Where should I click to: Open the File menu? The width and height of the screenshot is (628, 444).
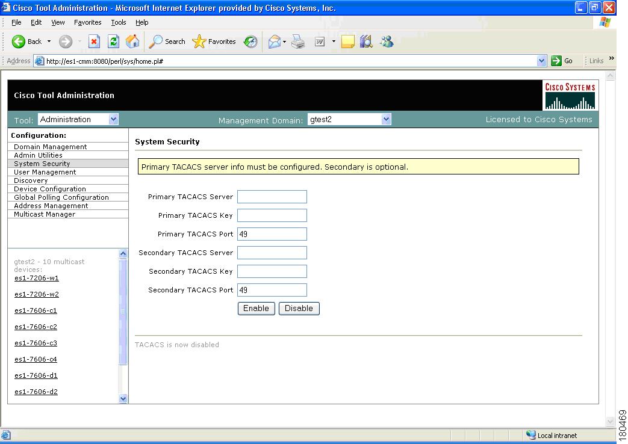pyautogui.click(x=16, y=22)
